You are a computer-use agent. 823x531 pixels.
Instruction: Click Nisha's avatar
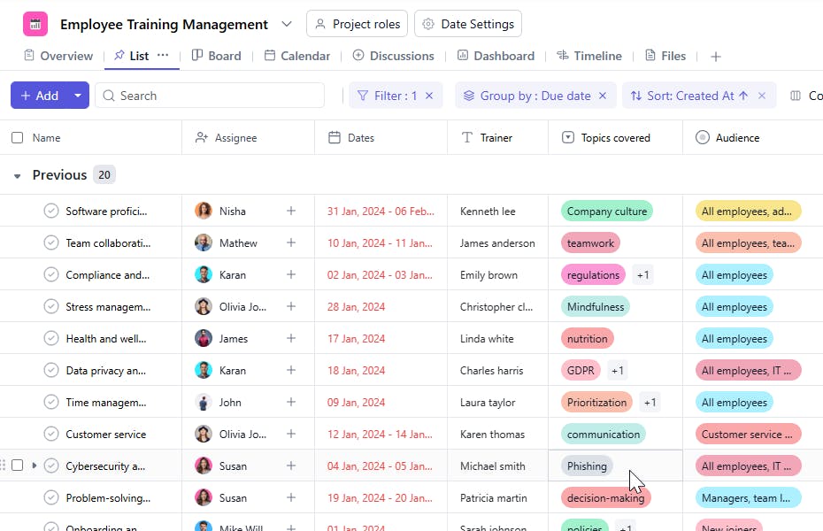[204, 211]
